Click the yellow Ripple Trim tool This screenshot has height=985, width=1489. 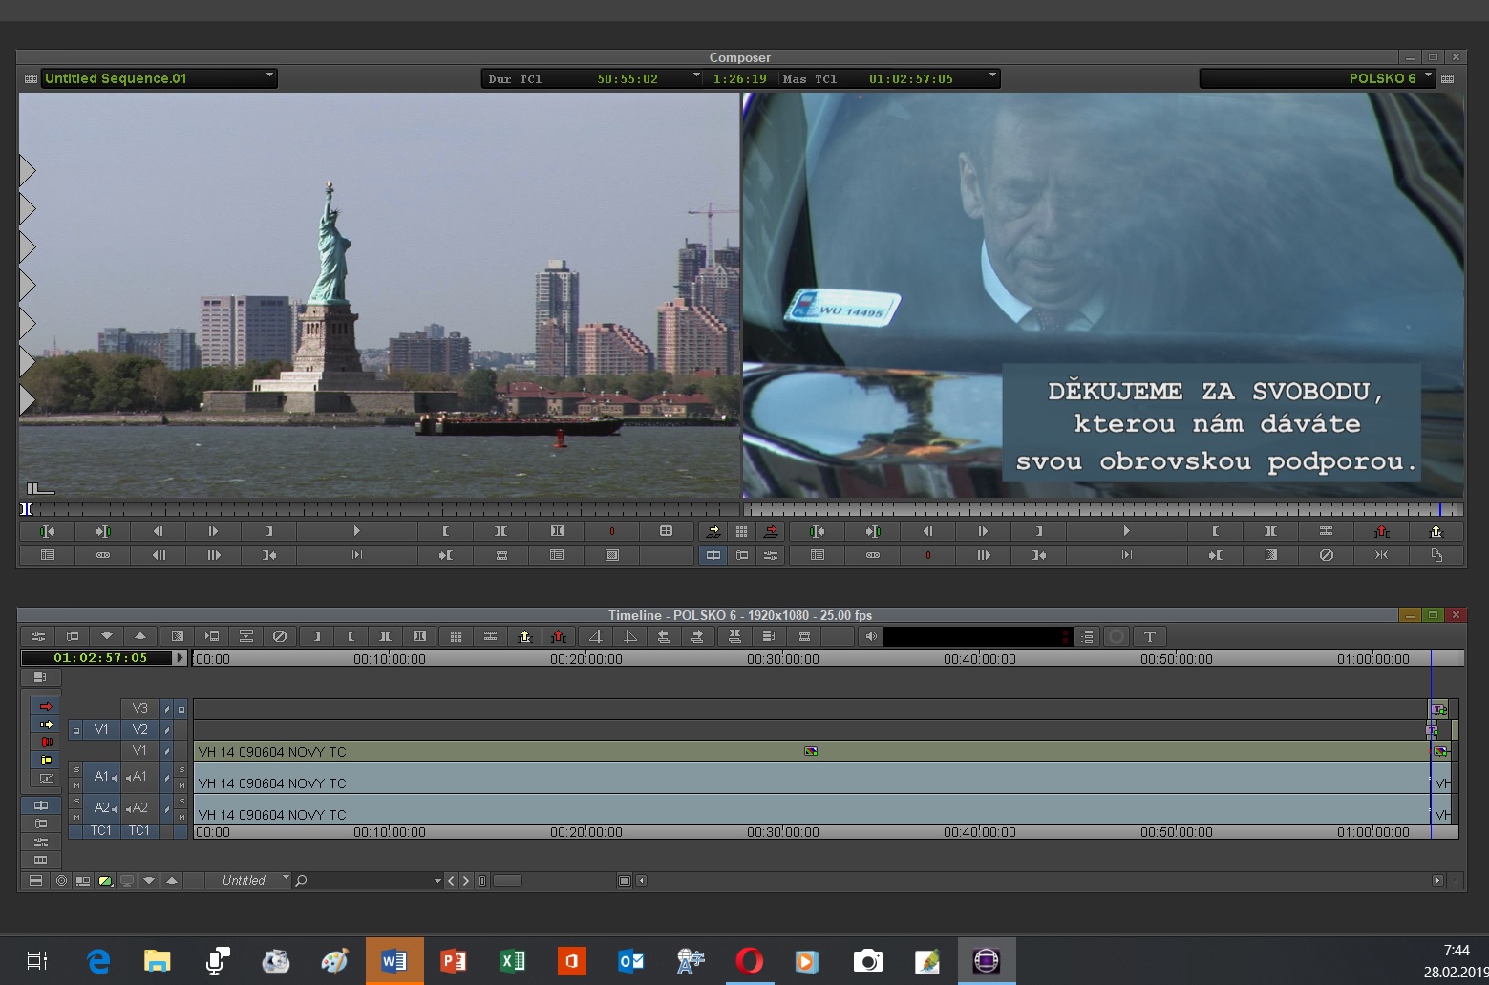(45, 760)
